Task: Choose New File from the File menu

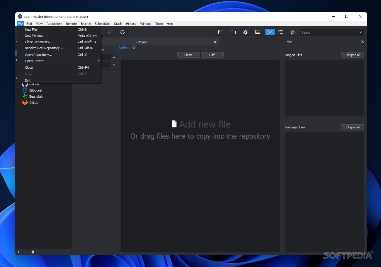Action: pos(59,30)
